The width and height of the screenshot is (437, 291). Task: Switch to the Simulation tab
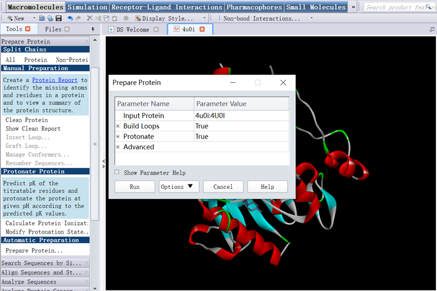point(87,7)
